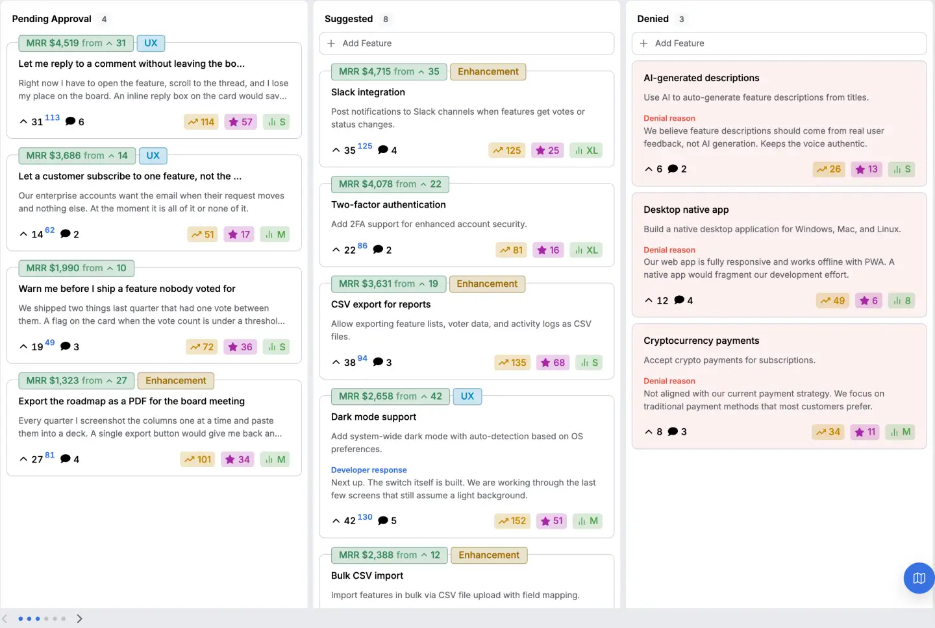The height and width of the screenshot is (628, 935).
Task: Add Feature in the Denied column
Action: coord(779,43)
